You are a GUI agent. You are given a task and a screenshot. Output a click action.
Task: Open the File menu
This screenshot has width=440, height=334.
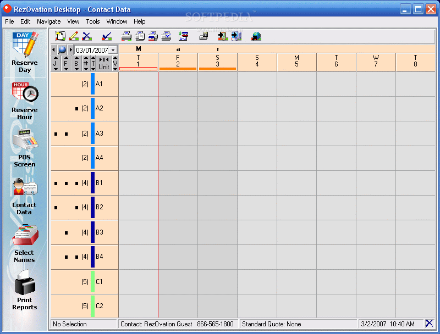(x=9, y=21)
